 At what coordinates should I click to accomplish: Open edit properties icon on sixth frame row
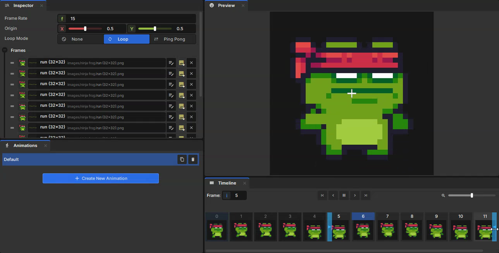pyautogui.click(x=171, y=117)
